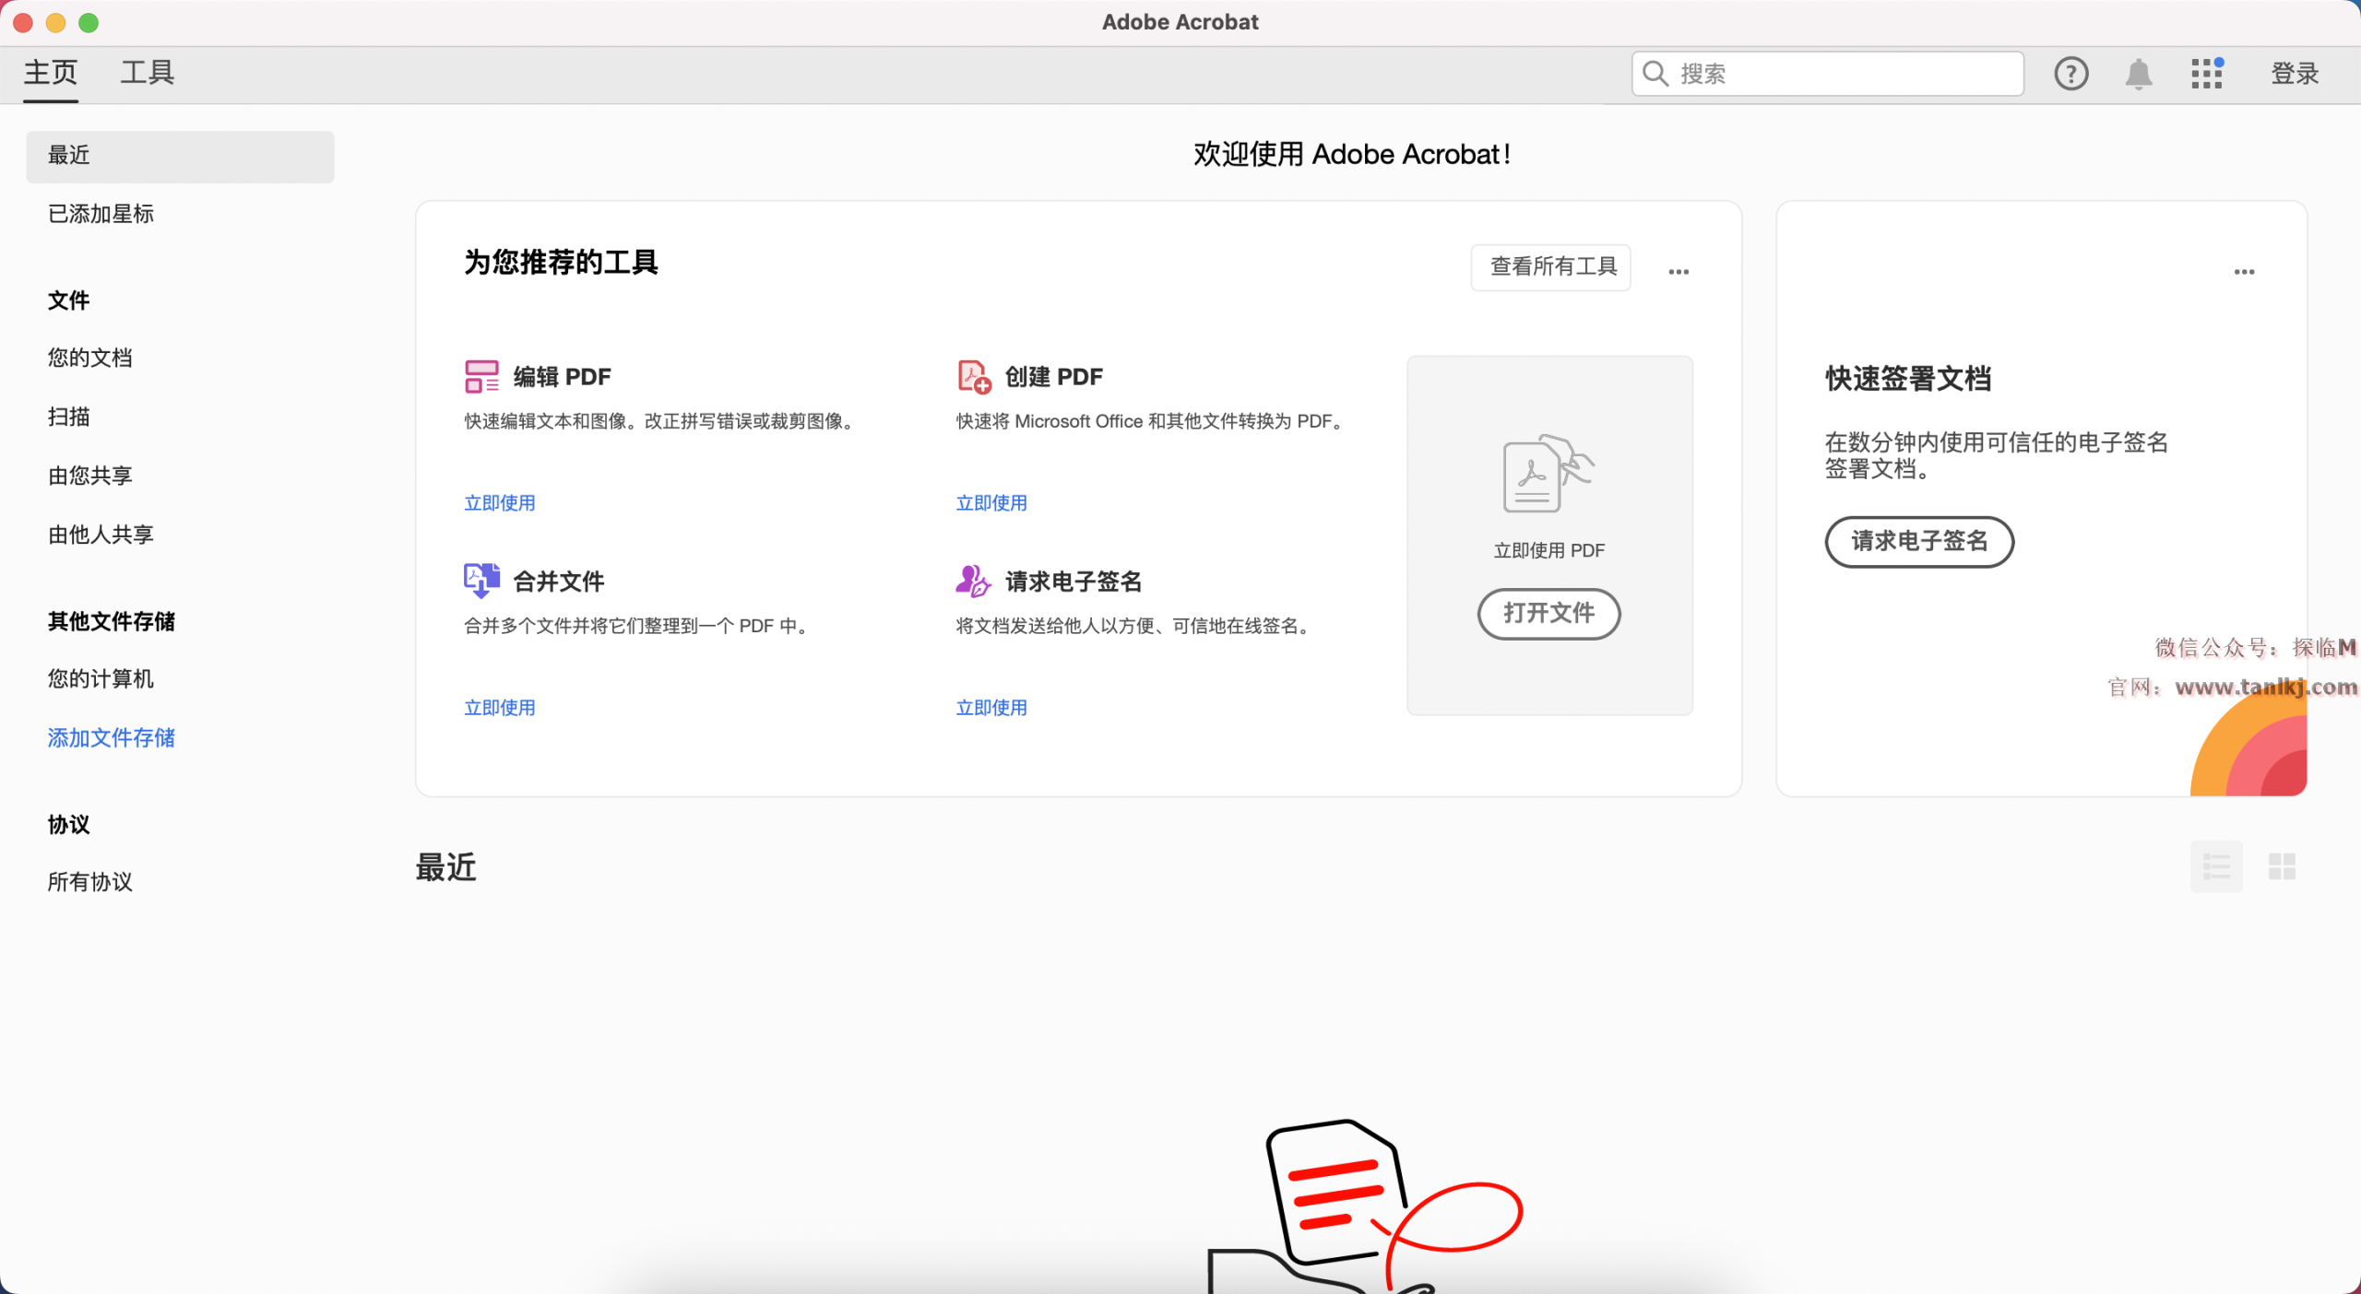Click the 合并文件 title text
This screenshot has height=1294, width=2361.
[559, 582]
